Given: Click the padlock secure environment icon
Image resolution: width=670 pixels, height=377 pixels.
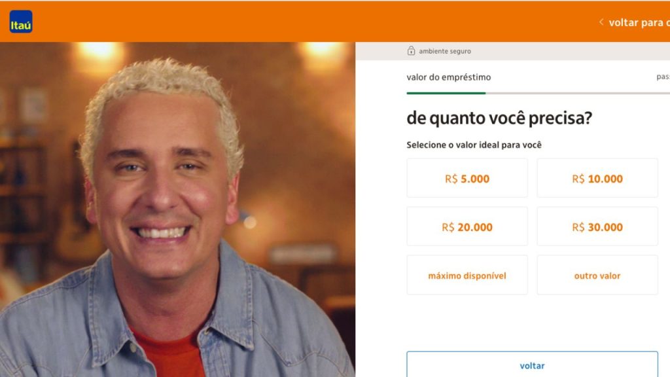Looking at the screenshot, I should pos(411,51).
